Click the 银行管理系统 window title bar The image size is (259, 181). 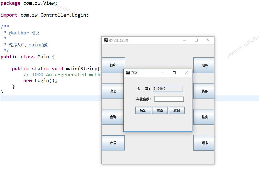tap(145, 40)
